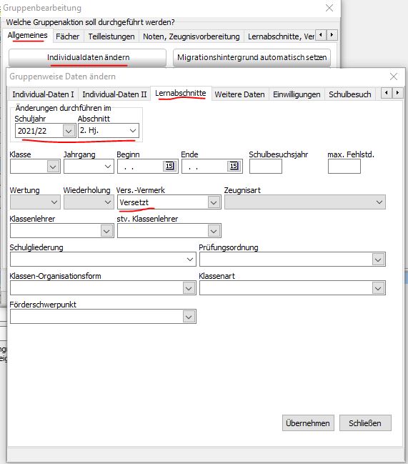The image size is (408, 464).
Task: Close the Gruppenweise Daten ändern dialog
Action: tap(393, 76)
